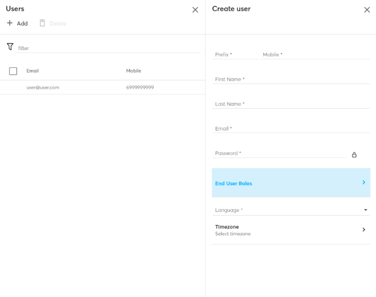Click the lock icon beside Password
Viewport: 376px width, 297px height.
(354, 155)
